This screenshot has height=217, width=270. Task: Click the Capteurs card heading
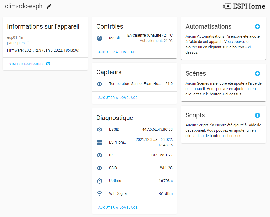tap(109, 72)
